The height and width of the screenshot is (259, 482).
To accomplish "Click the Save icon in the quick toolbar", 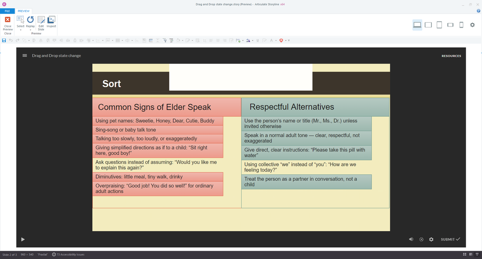I will tap(4, 41).
